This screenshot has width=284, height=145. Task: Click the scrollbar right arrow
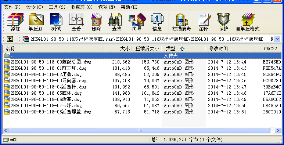tap(278, 130)
